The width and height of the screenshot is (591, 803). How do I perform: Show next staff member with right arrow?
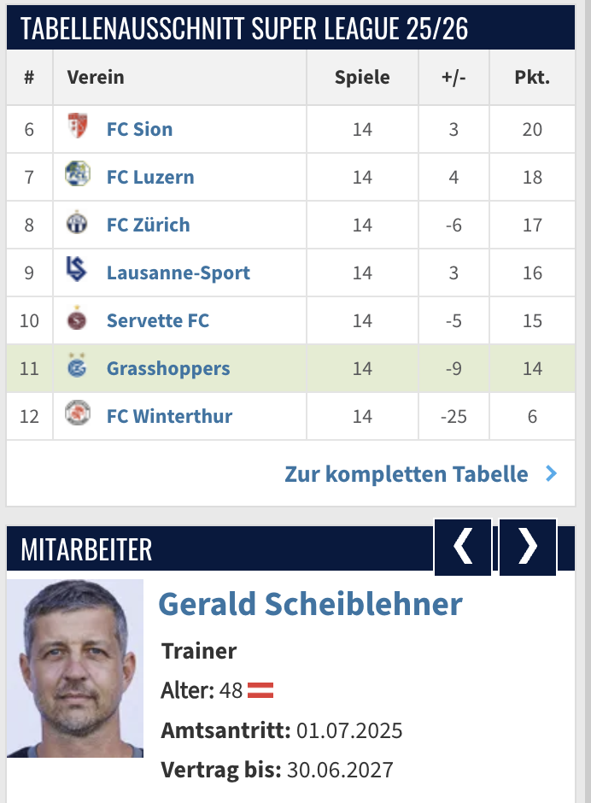(x=528, y=547)
